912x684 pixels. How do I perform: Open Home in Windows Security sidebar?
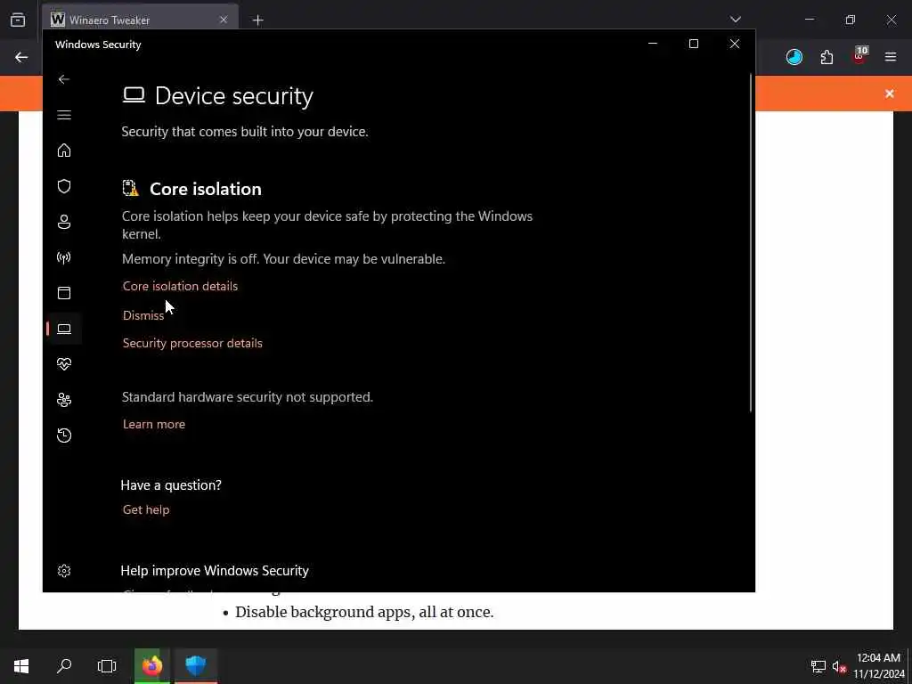[x=64, y=150]
